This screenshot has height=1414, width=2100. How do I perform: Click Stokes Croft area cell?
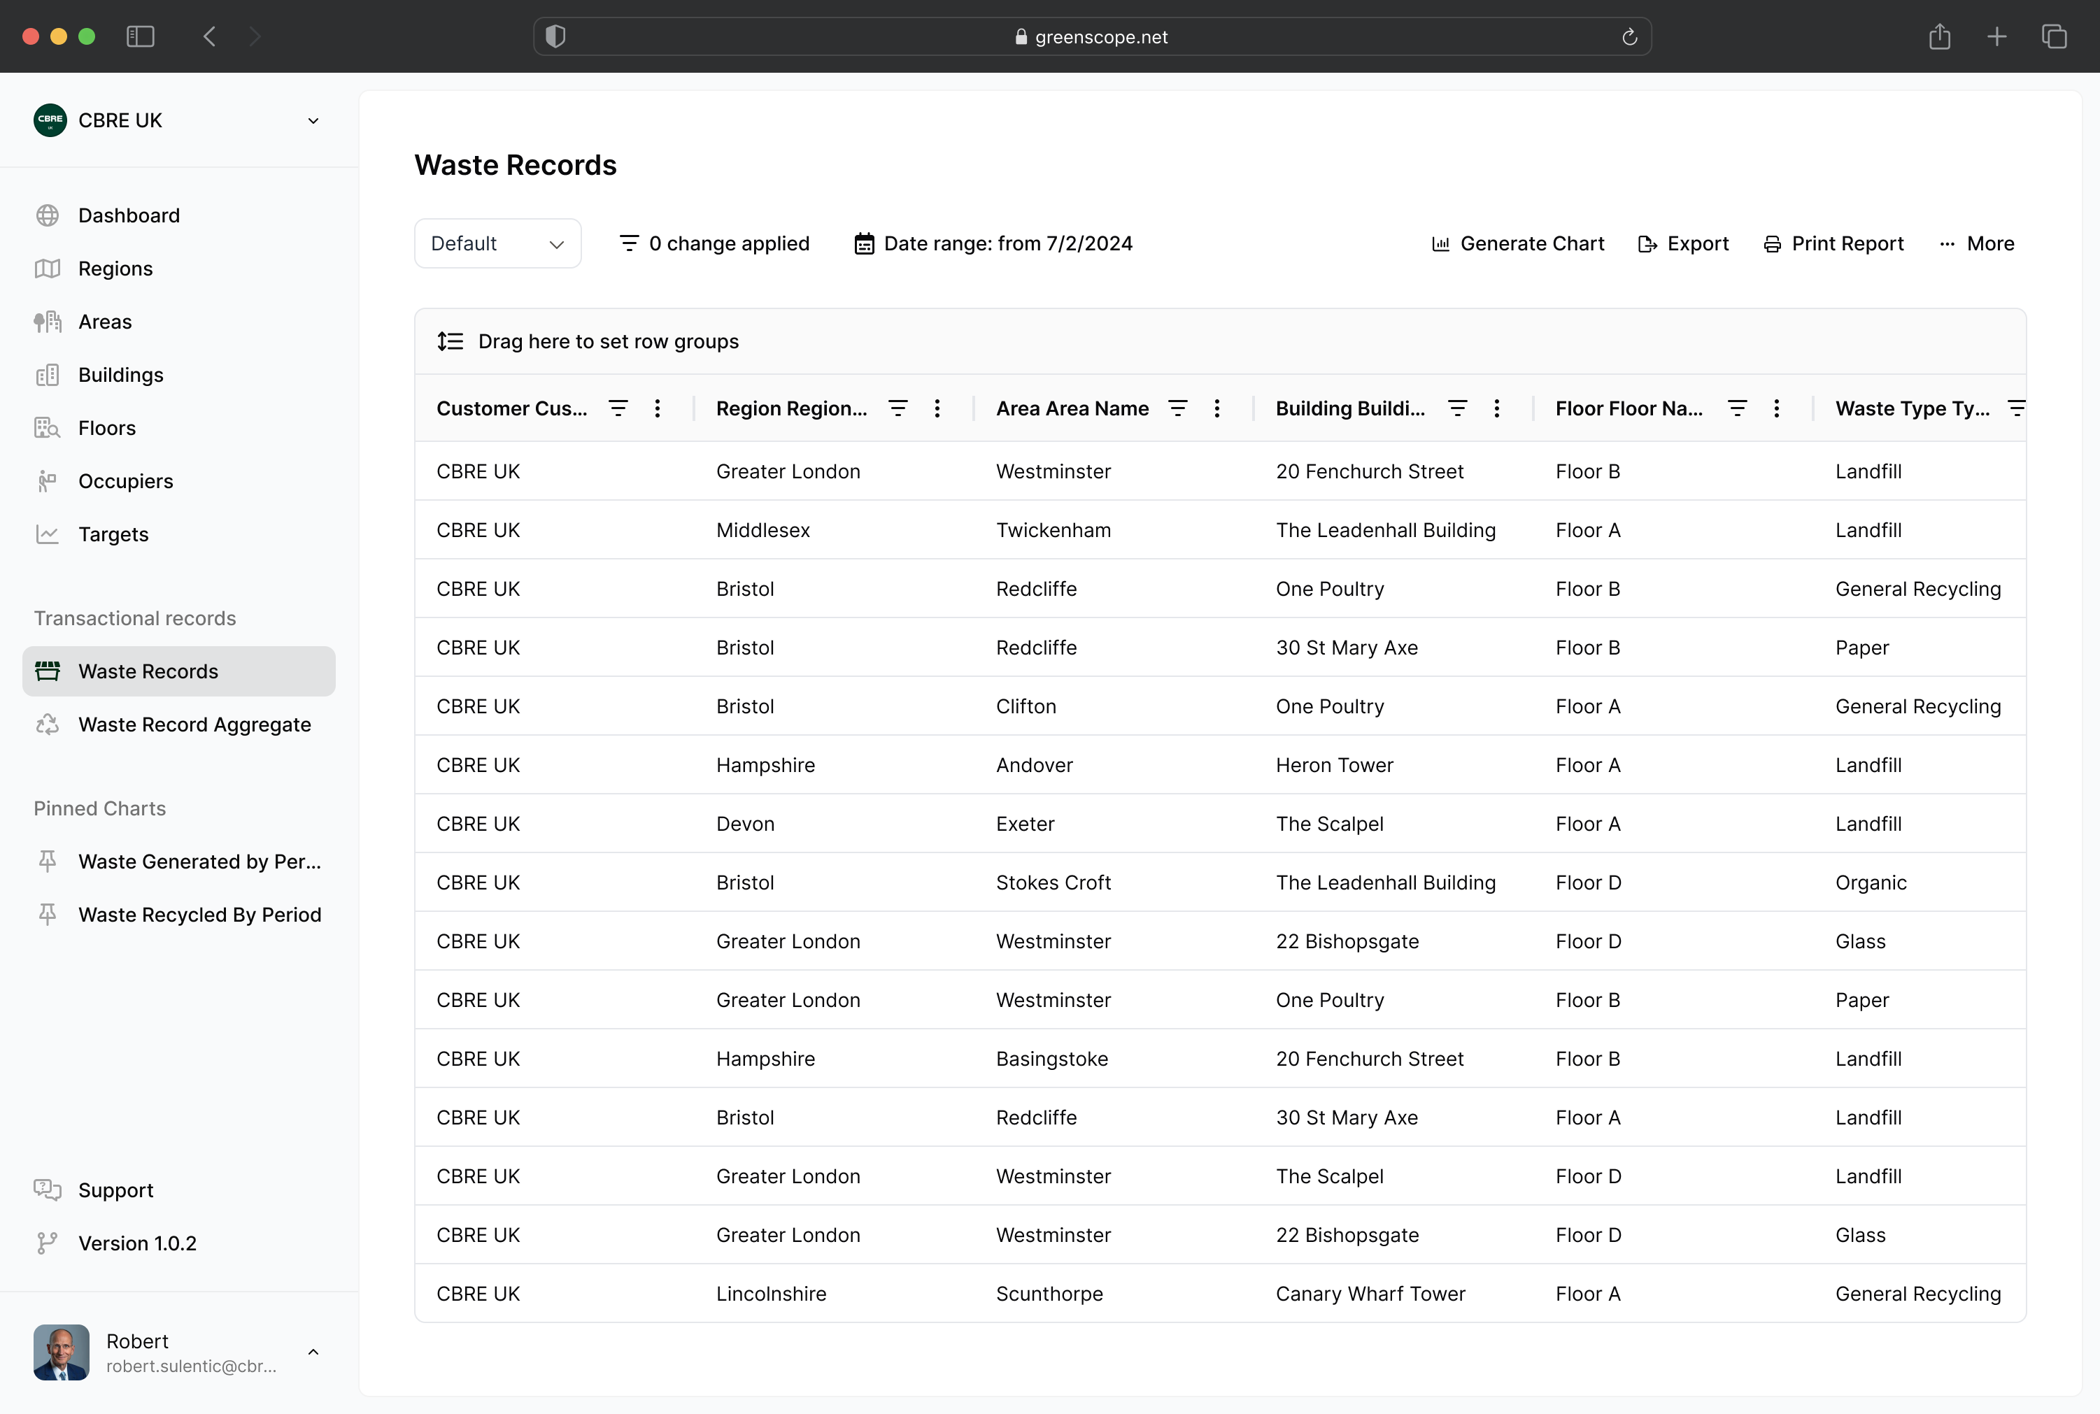1053,883
